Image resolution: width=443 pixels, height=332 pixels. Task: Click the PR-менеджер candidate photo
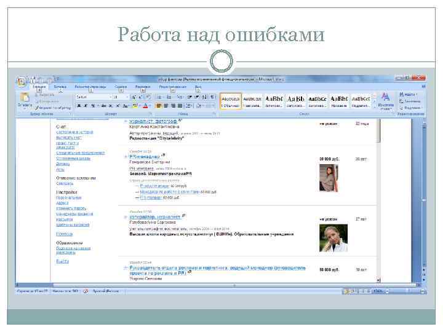[x=329, y=178]
